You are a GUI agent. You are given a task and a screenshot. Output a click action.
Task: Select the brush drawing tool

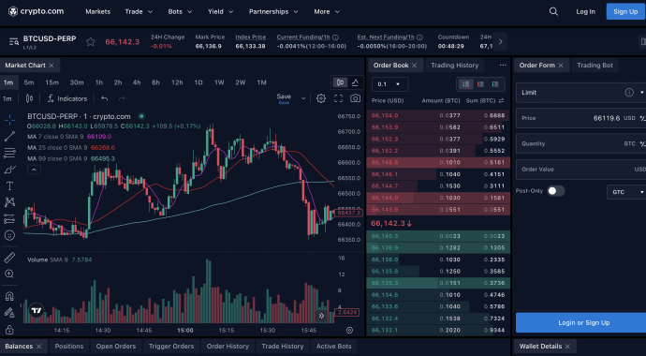tap(9, 170)
